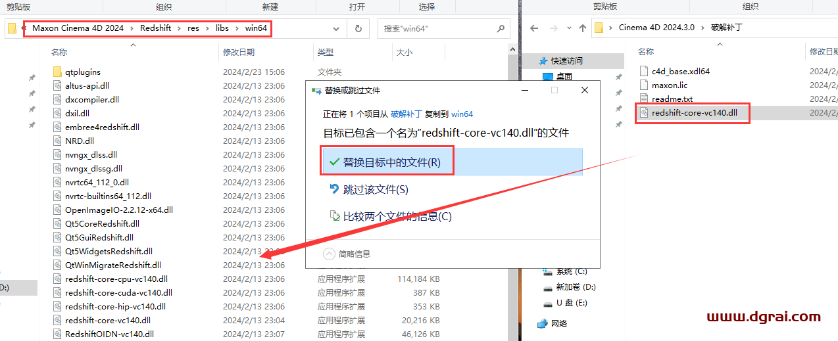838x341 pixels.
Task: Open the 破解补丁 source link in dialog
Action: [407, 114]
